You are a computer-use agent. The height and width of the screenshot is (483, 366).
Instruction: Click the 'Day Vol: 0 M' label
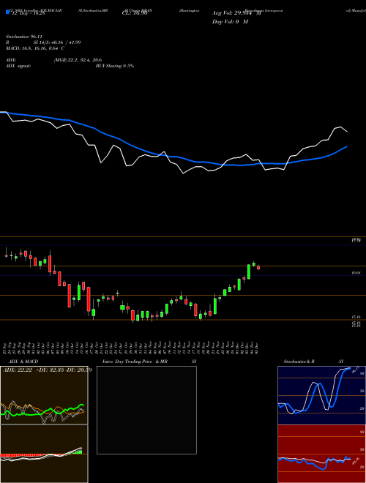(x=230, y=21)
